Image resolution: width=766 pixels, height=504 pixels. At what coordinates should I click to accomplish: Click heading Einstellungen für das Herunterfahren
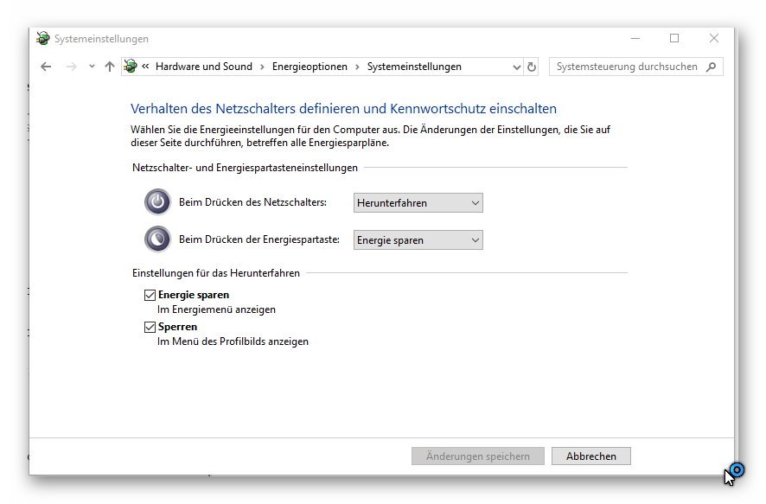[216, 273]
